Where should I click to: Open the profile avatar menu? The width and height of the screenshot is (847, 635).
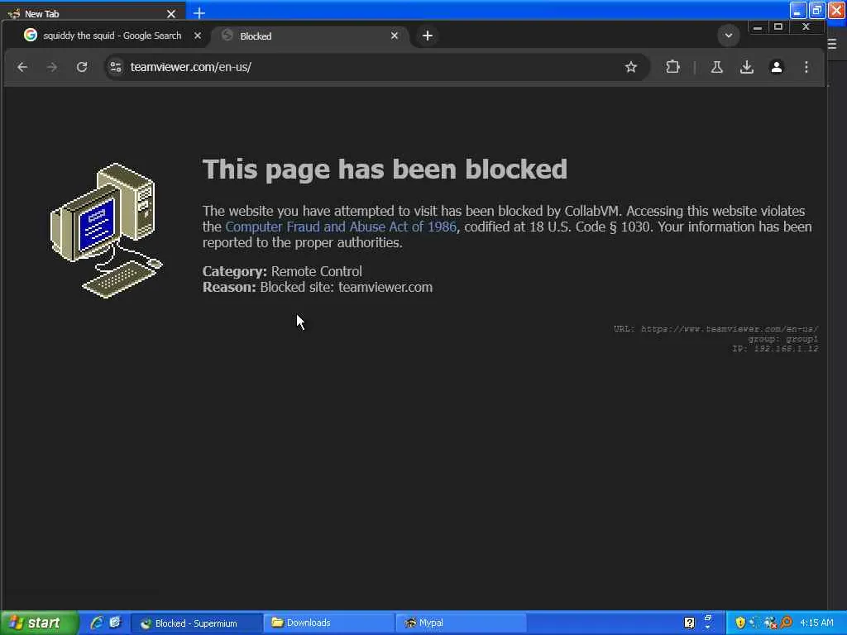776,67
